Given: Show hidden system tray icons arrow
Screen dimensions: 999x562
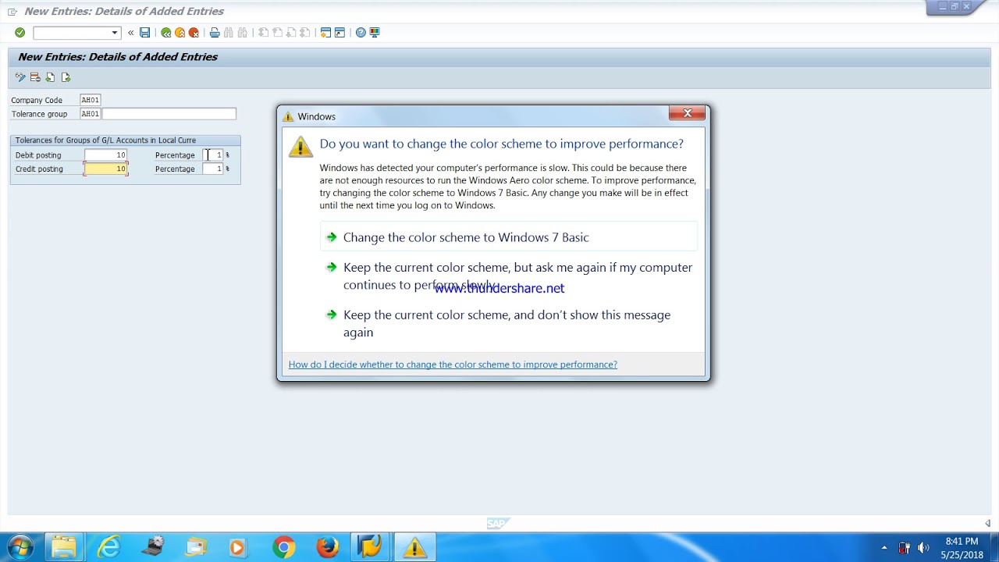Looking at the screenshot, I should pos(884,548).
